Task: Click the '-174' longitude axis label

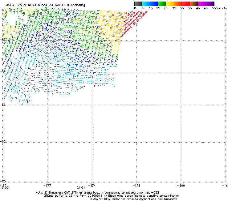Action: [92, 186]
